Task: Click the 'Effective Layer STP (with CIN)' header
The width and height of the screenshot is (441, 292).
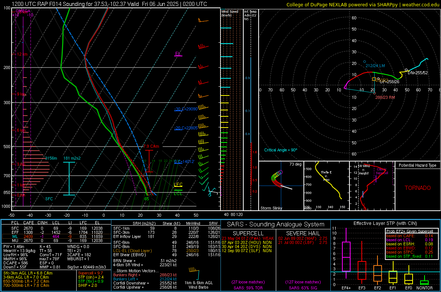Action: coord(385,223)
